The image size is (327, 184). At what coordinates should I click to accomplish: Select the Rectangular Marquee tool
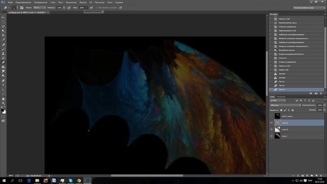3,22
